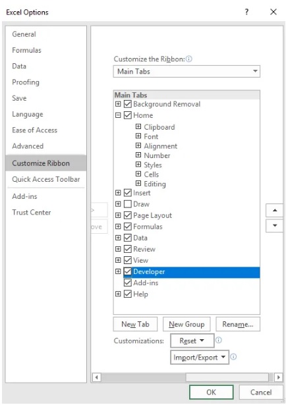Image resolution: width=286 pixels, height=405 pixels.
Task: Click the Customize the Ribbon info icon
Action: point(189,59)
